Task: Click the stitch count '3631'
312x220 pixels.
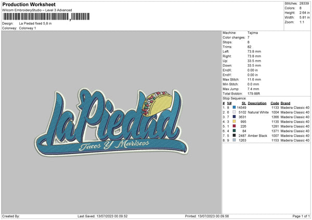Action: tap(242, 117)
